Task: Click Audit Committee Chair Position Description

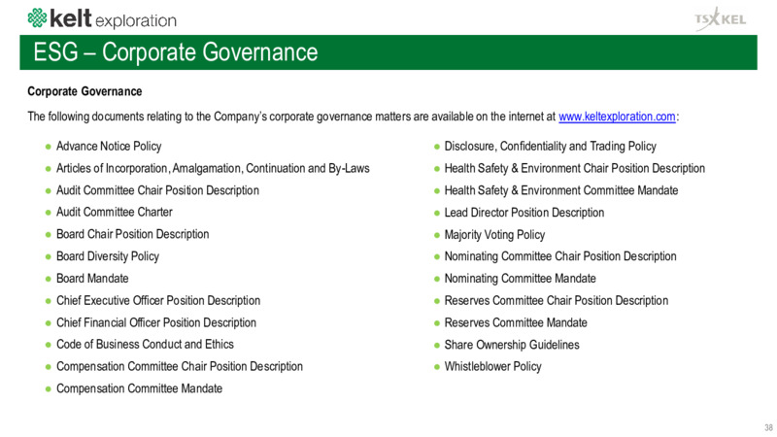Action: coord(157,190)
